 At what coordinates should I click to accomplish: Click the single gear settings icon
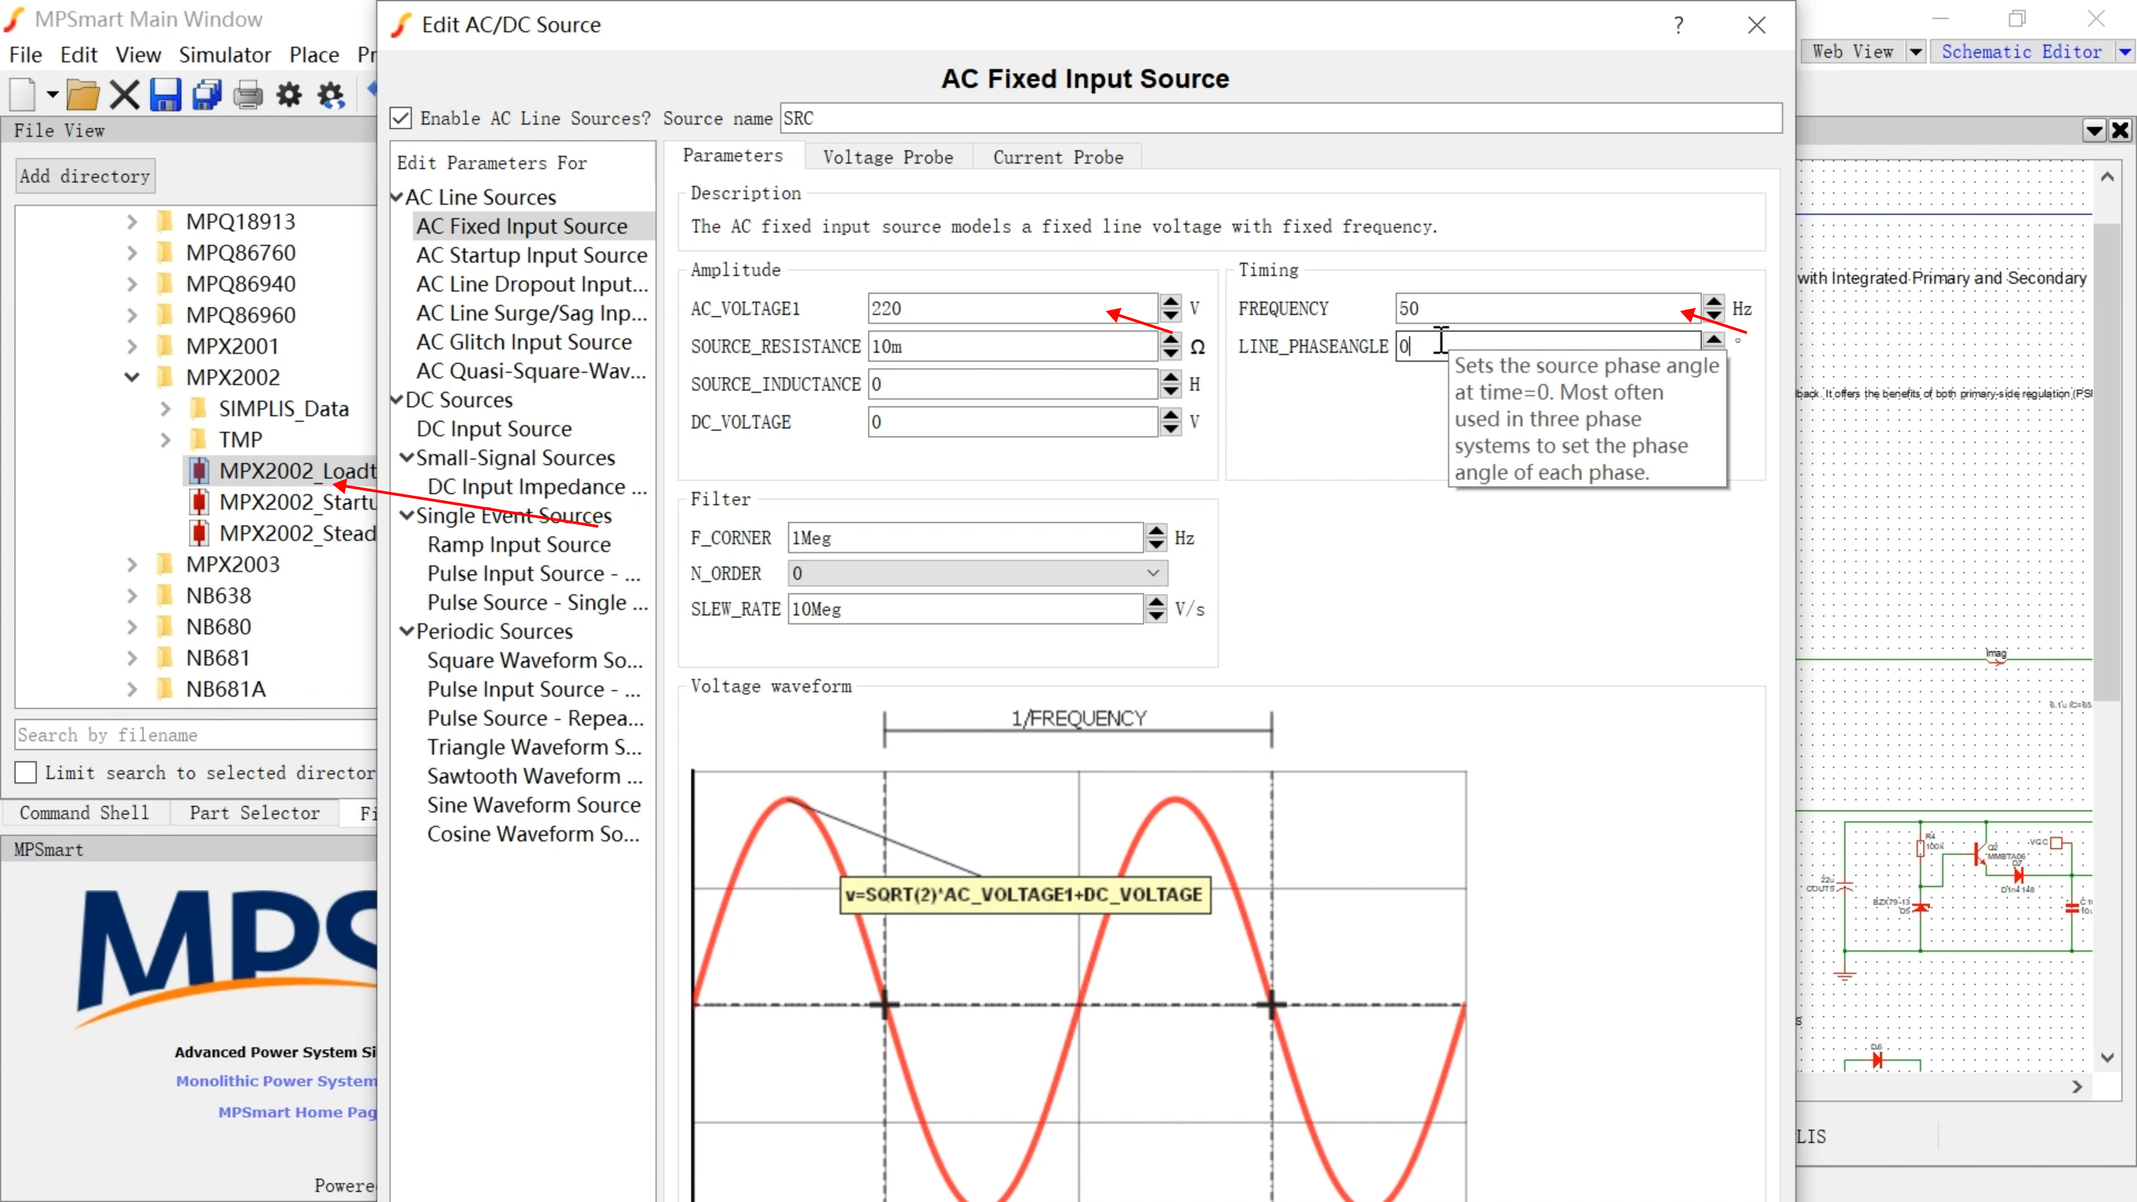pos(289,95)
